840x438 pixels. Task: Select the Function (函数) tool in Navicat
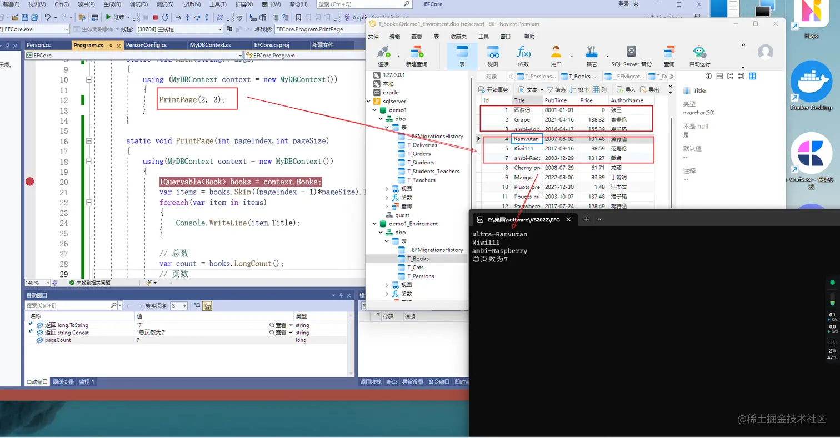point(523,56)
